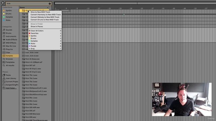
Task: Click the webcam video overlay thumbnail
Action: (x=182, y=99)
